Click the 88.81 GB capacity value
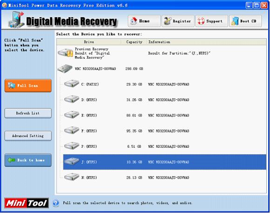The image size is (270, 213). coord(134,116)
